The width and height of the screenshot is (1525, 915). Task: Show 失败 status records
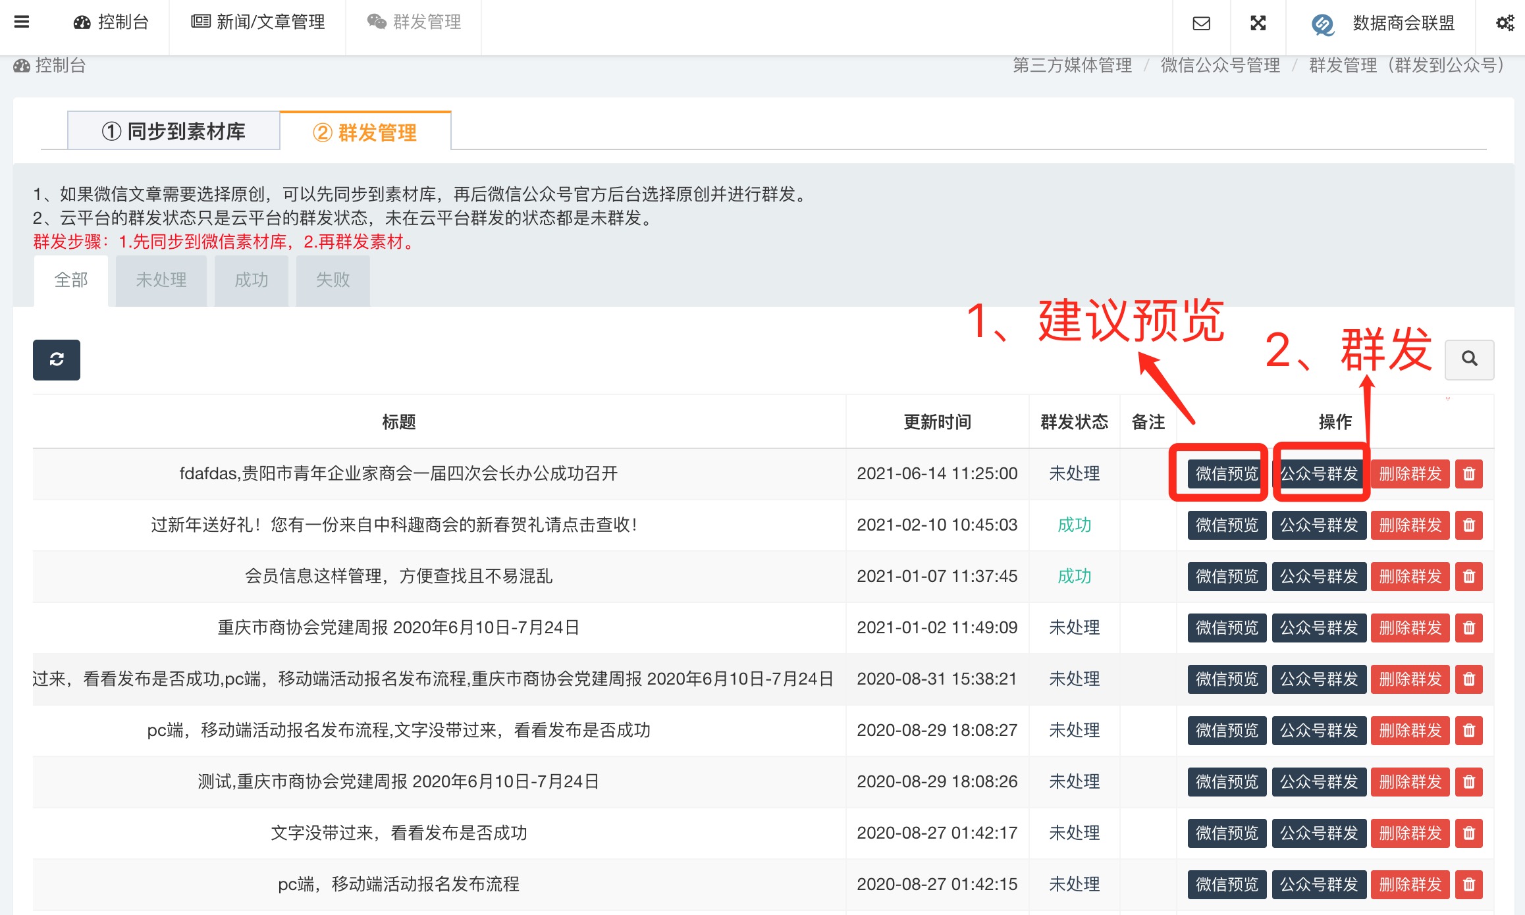[x=333, y=280]
